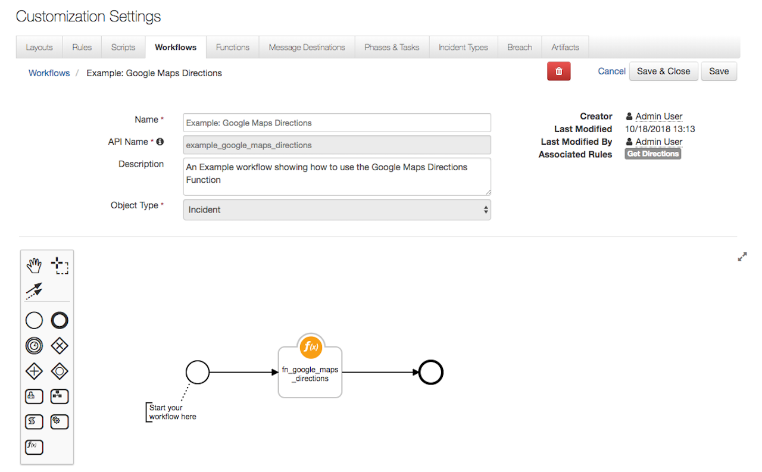
Task: Select the parallel gateway plus diamond
Action: (x=35, y=371)
